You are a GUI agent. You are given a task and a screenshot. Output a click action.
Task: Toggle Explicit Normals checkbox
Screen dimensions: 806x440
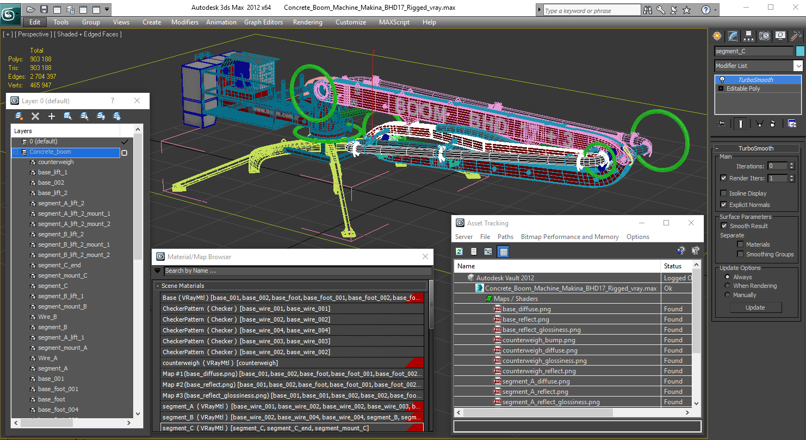click(723, 205)
